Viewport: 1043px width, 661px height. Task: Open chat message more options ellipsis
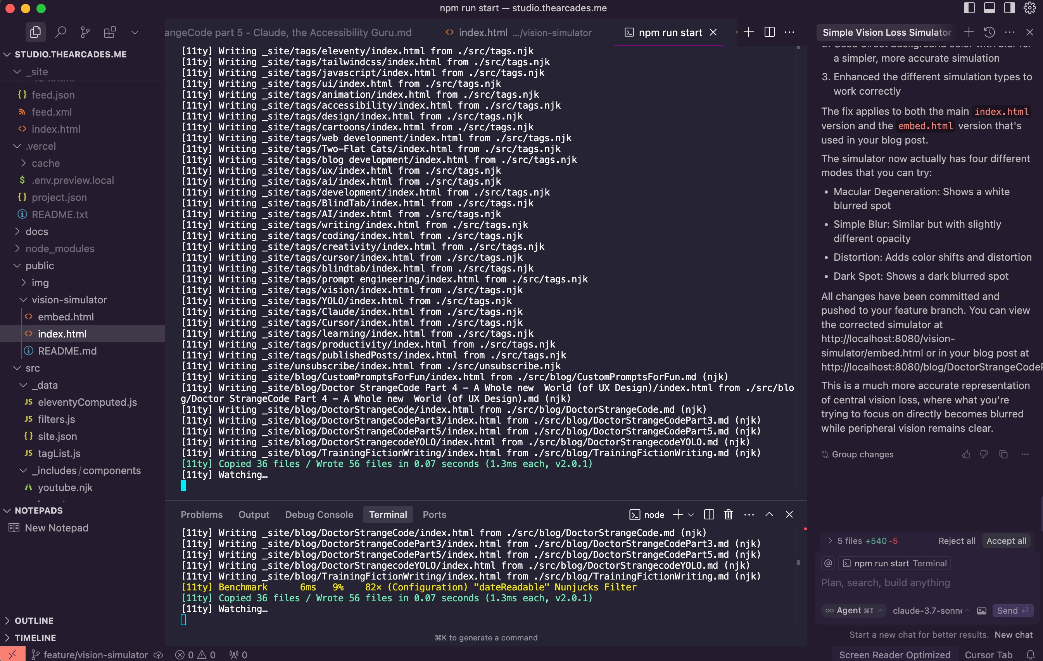click(x=1025, y=454)
